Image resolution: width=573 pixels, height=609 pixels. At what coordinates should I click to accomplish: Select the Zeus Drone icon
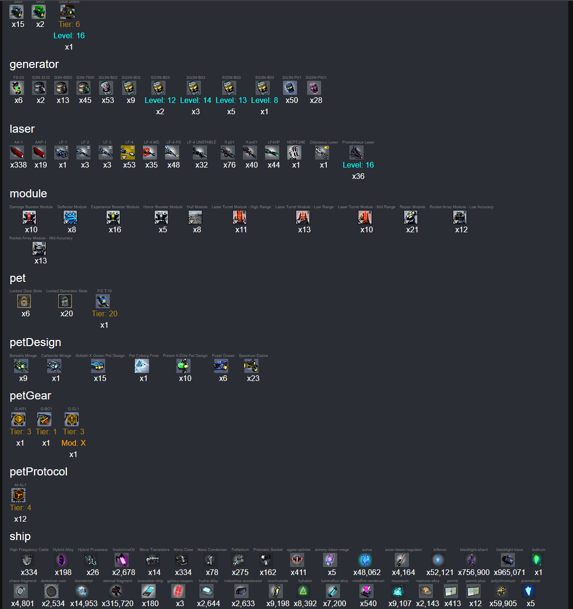67,12
